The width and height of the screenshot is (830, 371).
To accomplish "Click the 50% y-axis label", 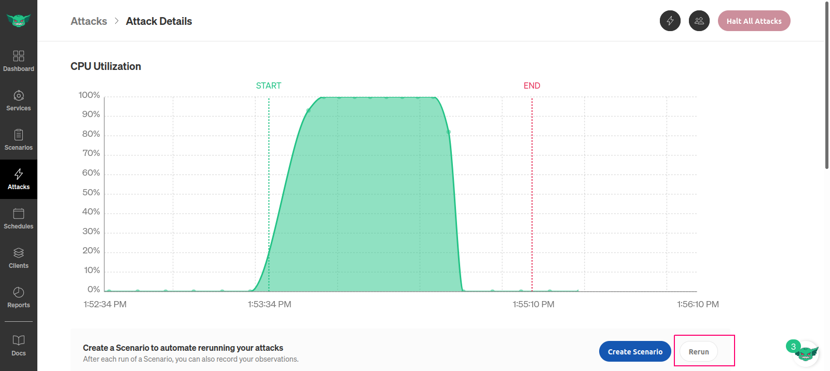I will click(x=91, y=192).
